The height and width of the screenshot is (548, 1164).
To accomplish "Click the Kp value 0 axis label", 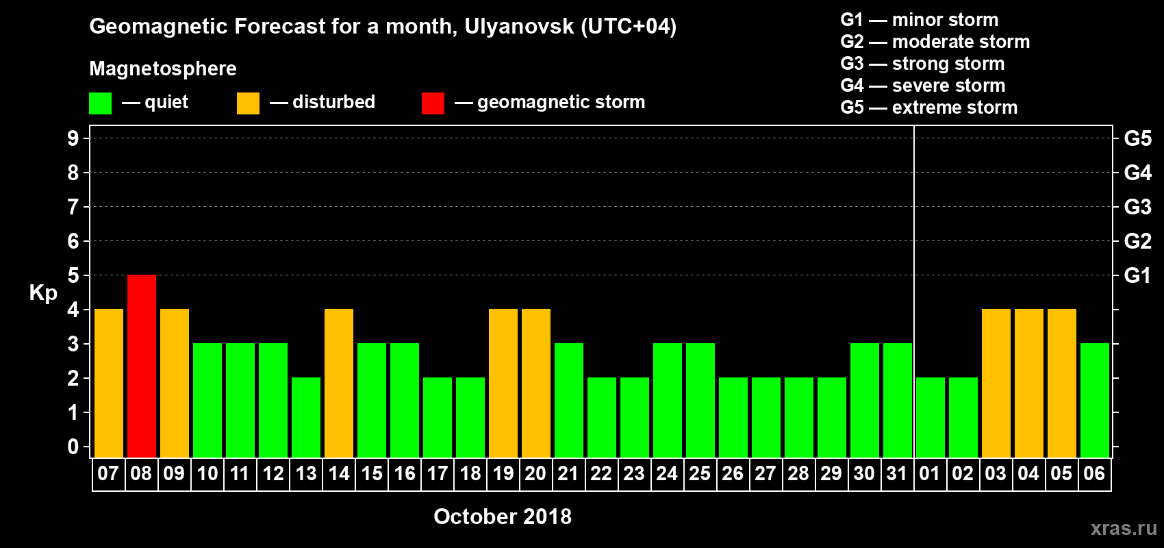I will (73, 447).
